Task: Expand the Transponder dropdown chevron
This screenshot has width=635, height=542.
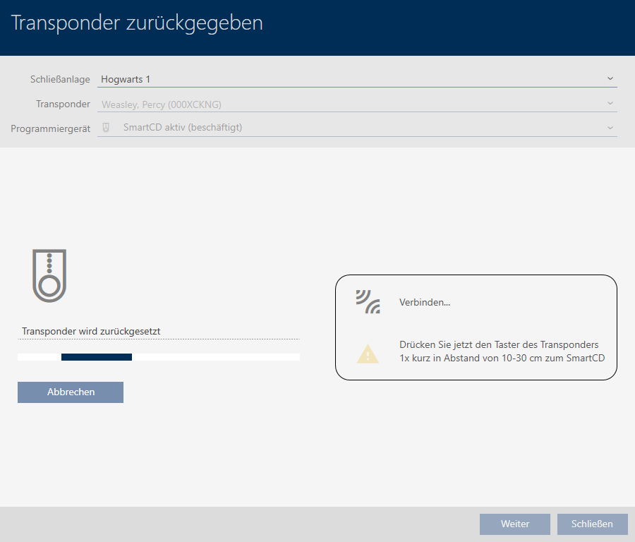Action: (610, 104)
